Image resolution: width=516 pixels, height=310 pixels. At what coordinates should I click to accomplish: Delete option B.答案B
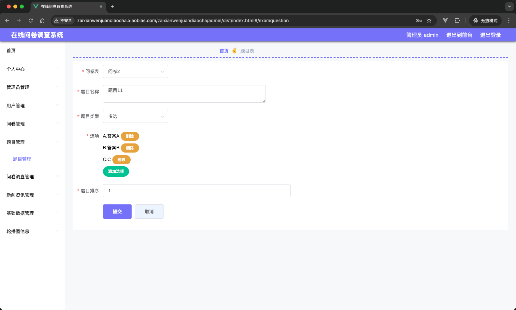[130, 148]
